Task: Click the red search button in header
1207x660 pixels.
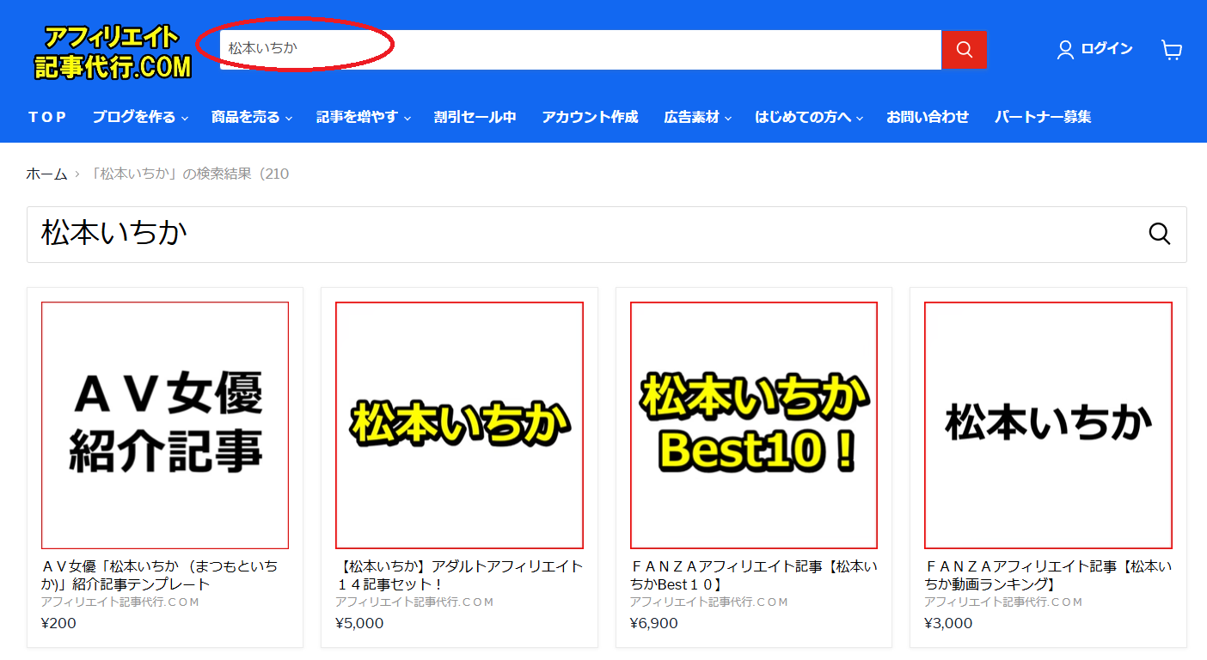Action: 964,49
